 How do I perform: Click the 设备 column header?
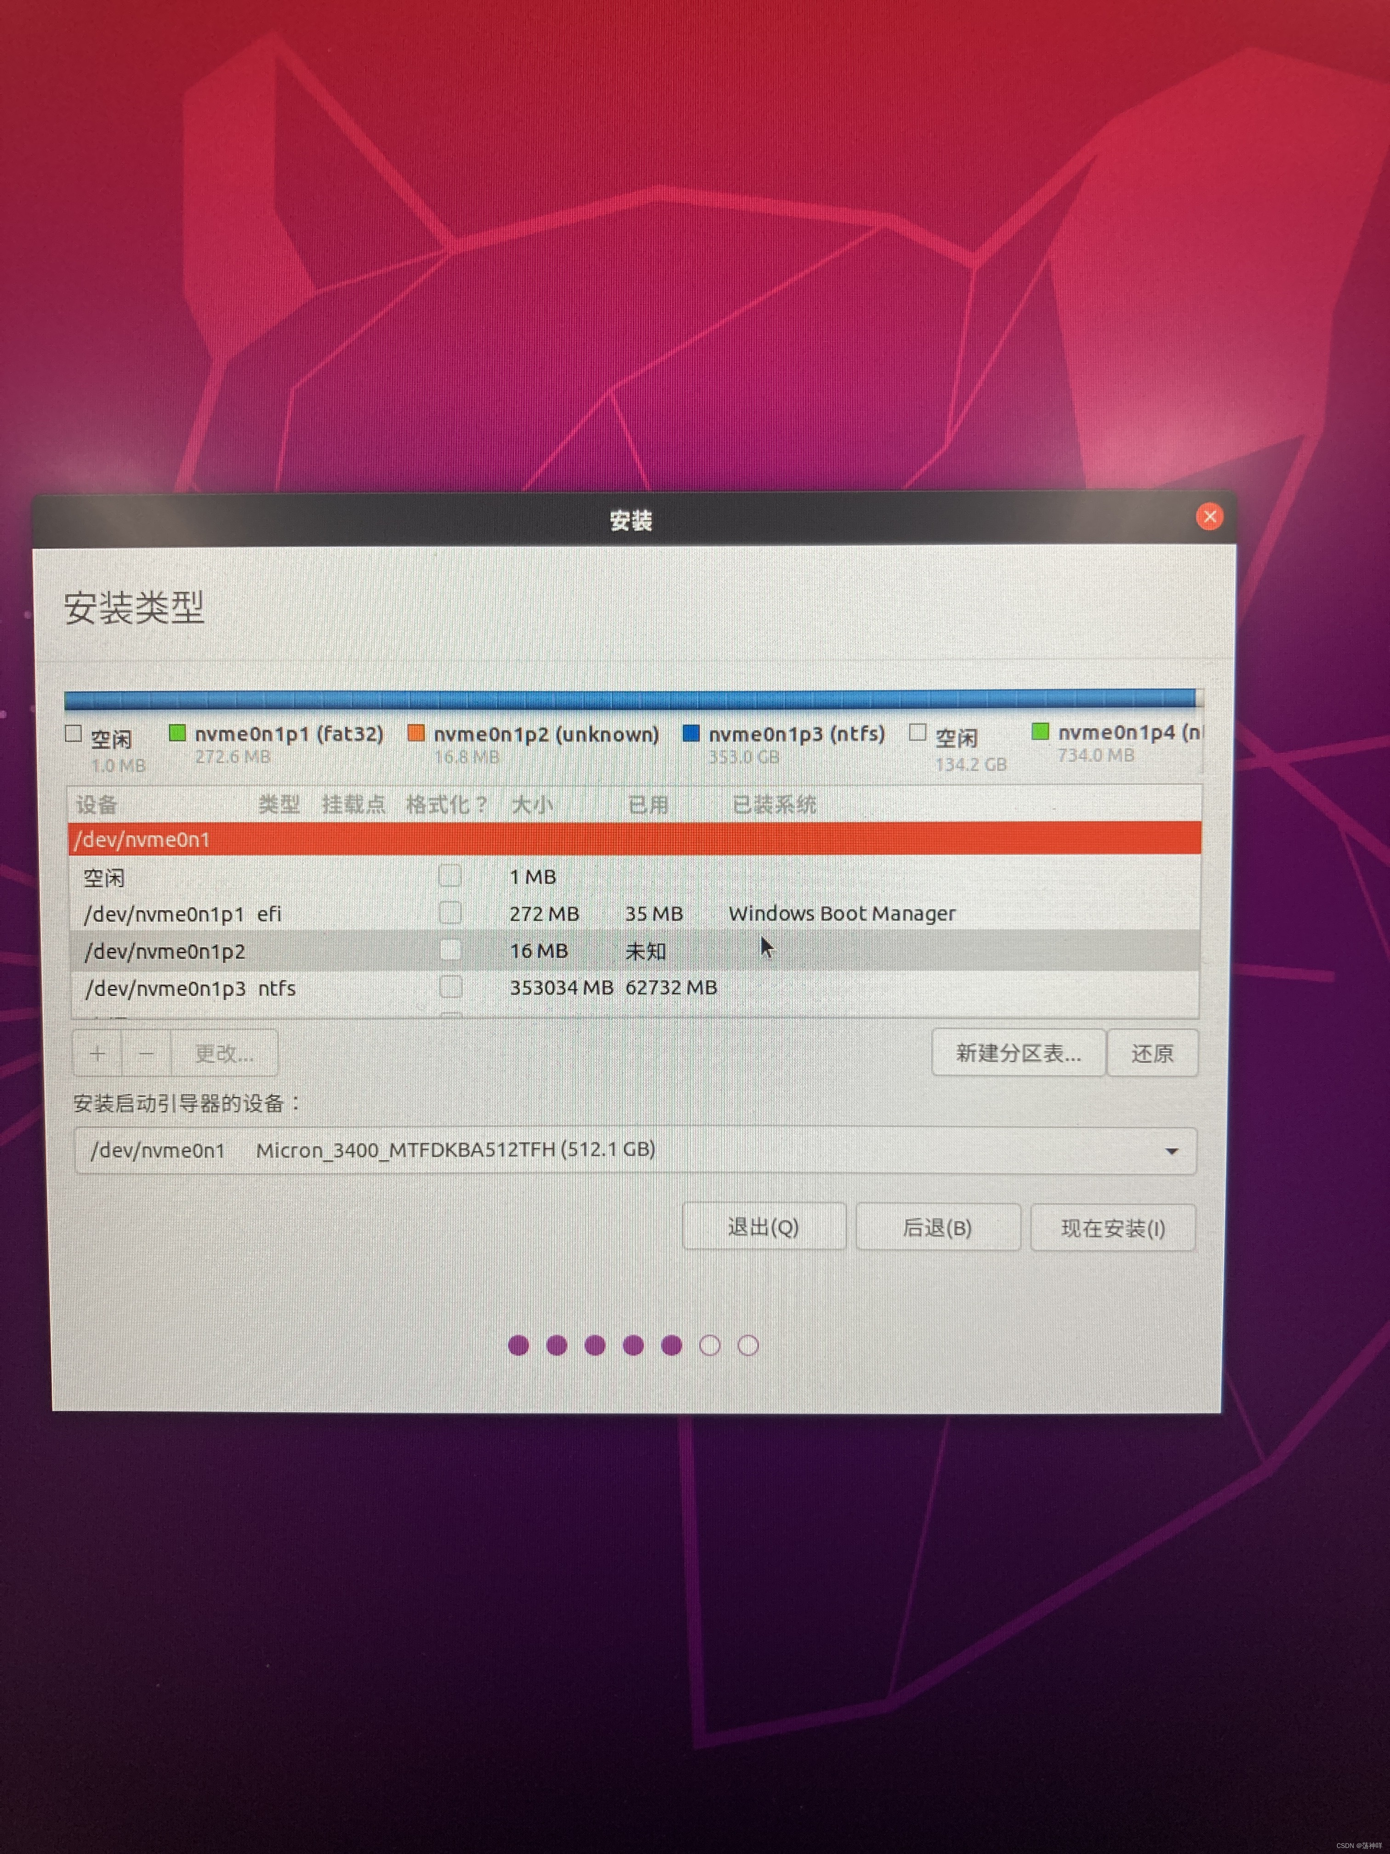tap(97, 805)
